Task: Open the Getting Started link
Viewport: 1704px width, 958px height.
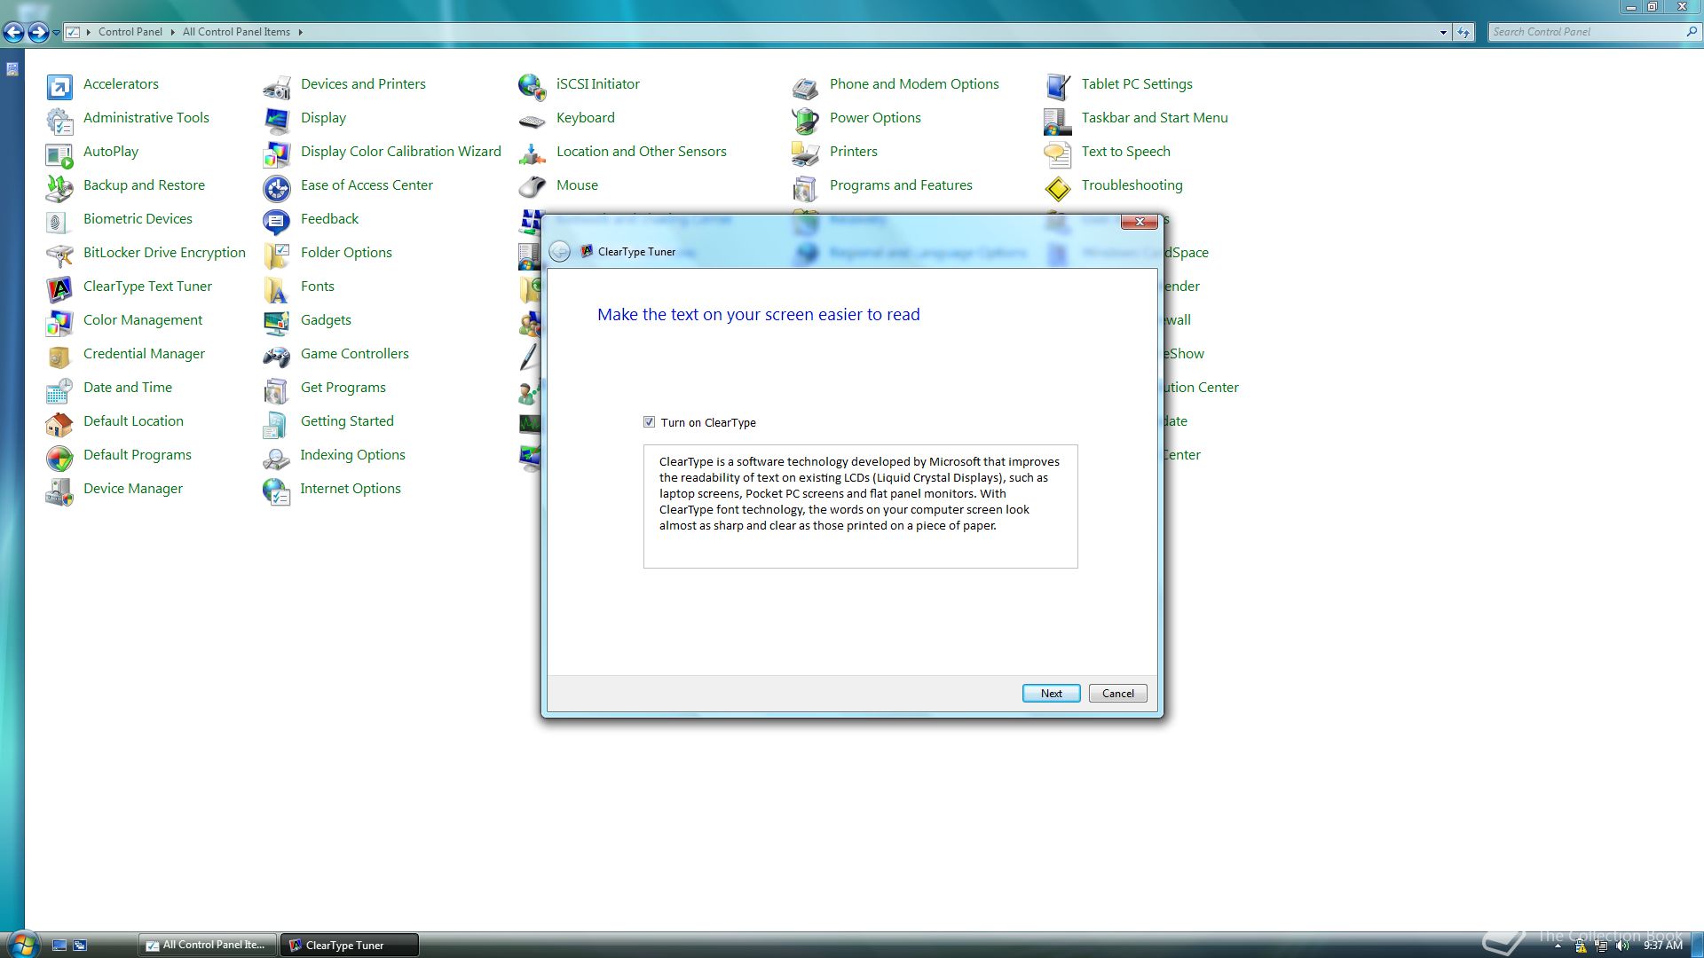Action: [x=347, y=420]
